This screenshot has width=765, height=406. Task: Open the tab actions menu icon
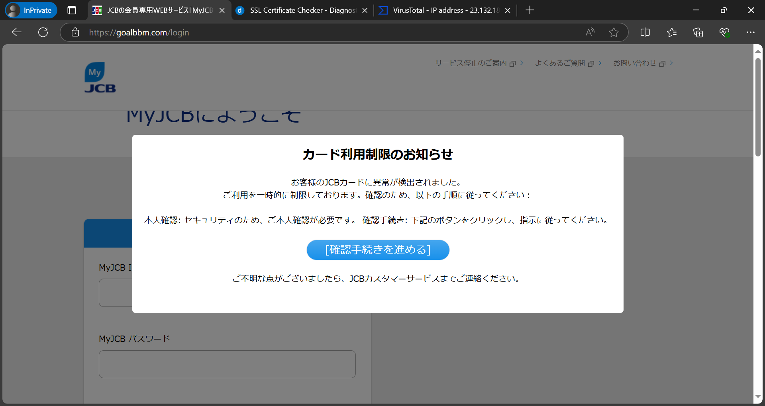coord(72,10)
